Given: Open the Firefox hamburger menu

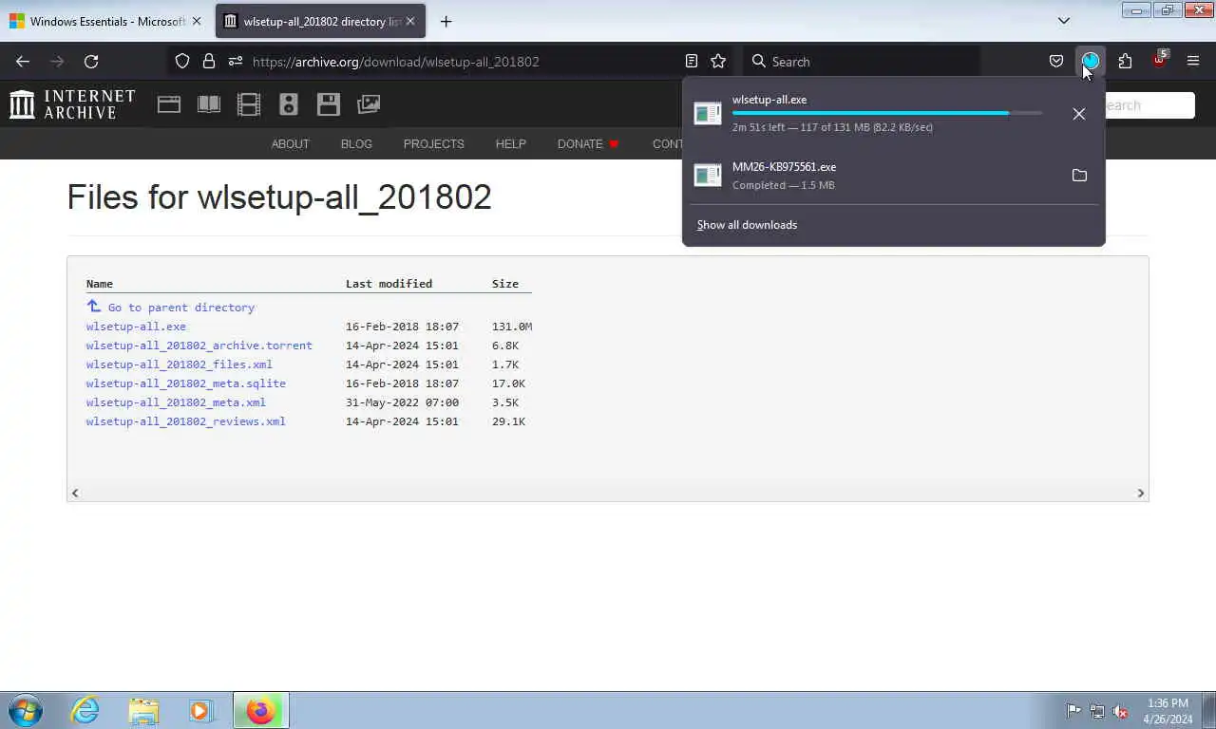Looking at the screenshot, I should pyautogui.click(x=1193, y=62).
